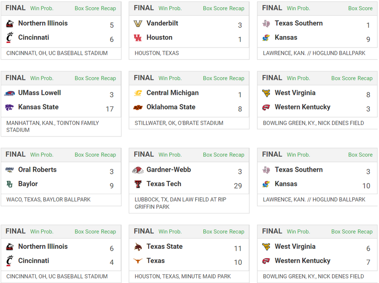
Task: Click the Gardner-Webb bulldog logo
Action: [138, 170]
